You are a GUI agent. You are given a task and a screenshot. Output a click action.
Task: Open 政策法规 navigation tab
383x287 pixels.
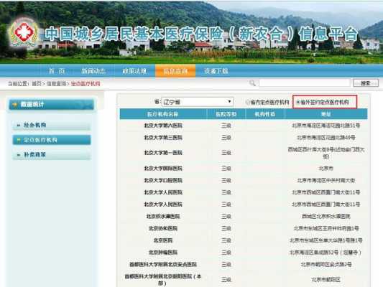134,71
